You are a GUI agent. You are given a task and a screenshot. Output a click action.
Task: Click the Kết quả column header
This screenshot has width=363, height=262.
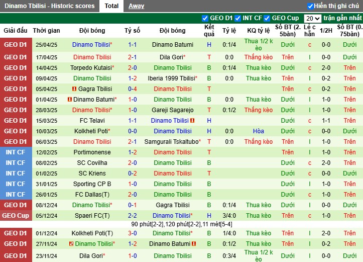pyautogui.click(x=209, y=30)
